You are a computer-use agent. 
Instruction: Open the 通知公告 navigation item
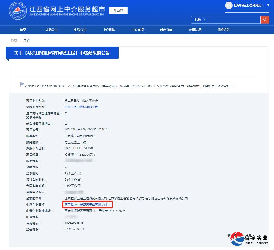223,30
